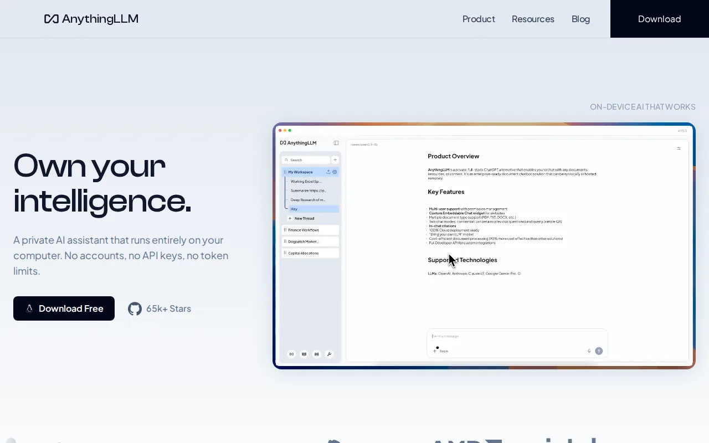Click the model name label above the chat
Image resolution: width=709 pixels, height=443 pixels.
364,145
